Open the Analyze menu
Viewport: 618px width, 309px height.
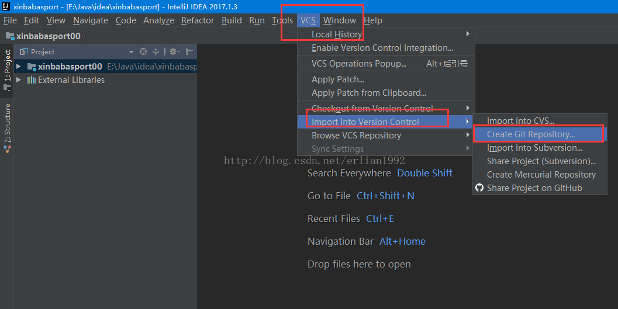point(158,20)
